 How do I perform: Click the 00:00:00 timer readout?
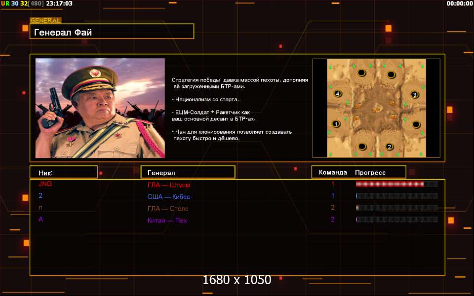coord(460,3)
